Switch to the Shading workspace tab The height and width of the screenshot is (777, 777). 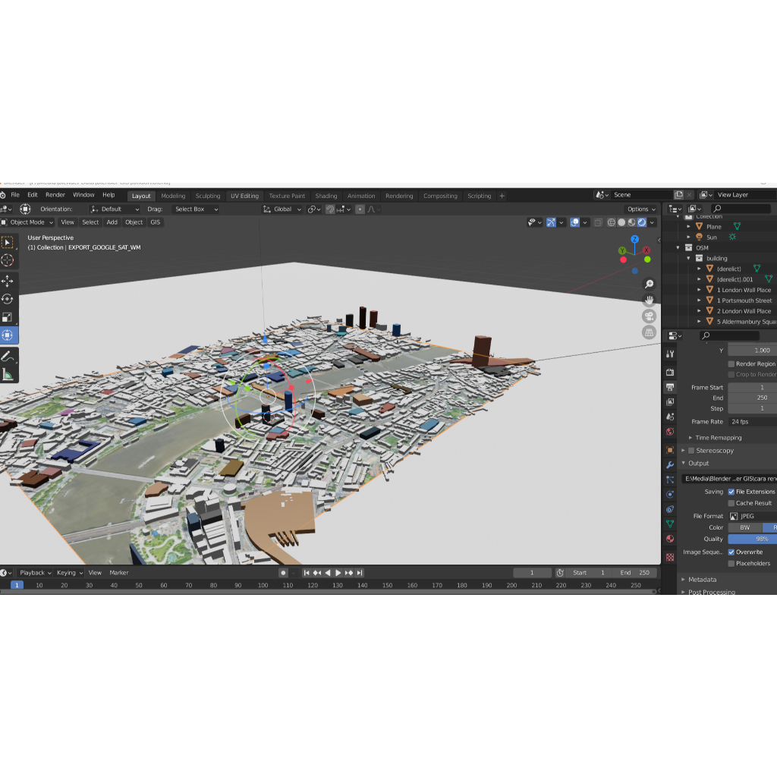pyautogui.click(x=326, y=196)
